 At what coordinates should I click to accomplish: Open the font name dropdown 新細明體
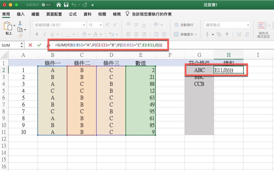[x=59, y=25]
